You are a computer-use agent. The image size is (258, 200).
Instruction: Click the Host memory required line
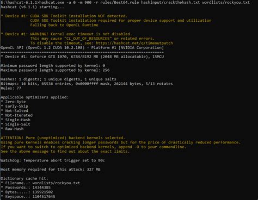tap(51, 170)
